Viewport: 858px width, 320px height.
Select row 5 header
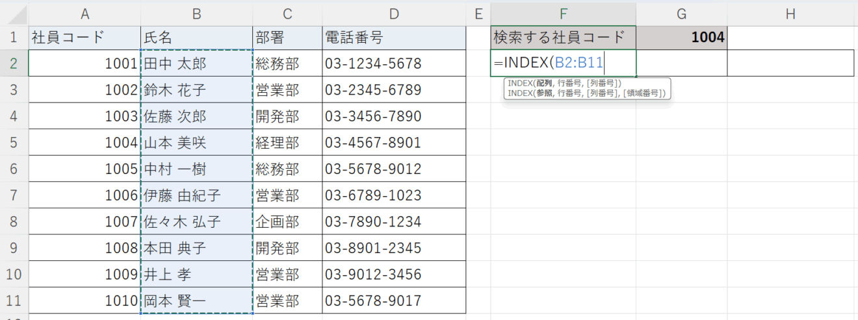pos(14,143)
